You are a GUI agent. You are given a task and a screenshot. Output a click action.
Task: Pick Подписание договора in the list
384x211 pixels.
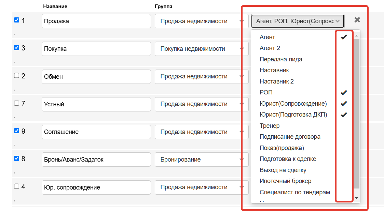tap(290, 137)
